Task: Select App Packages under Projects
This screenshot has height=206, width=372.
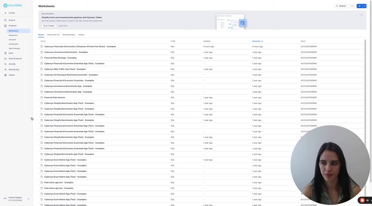Action: pyautogui.click(x=14, y=48)
